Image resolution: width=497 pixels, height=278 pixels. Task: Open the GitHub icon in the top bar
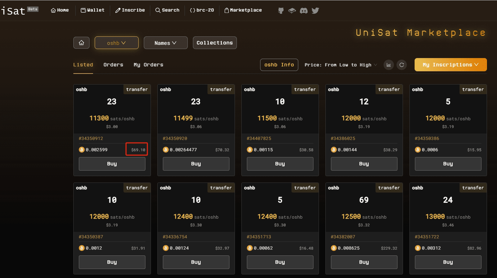tap(280, 10)
